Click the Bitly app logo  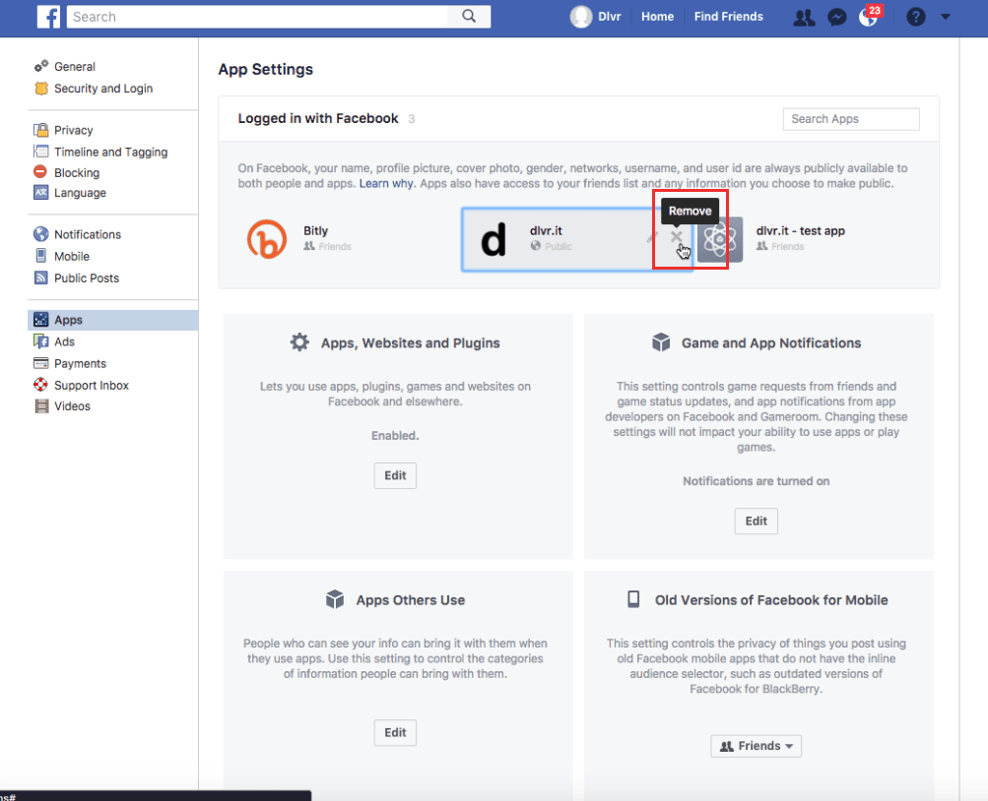(x=267, y=239)
